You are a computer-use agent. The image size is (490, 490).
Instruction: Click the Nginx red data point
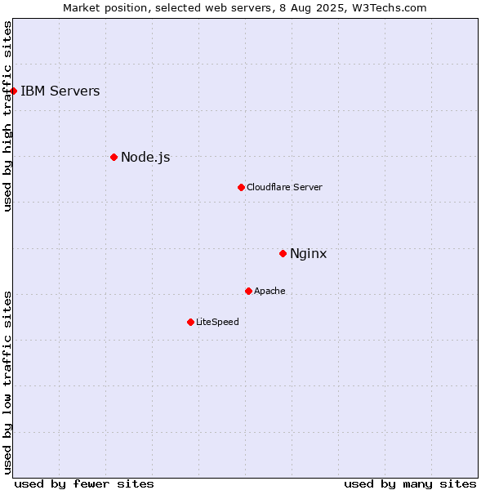coord(283,254)
